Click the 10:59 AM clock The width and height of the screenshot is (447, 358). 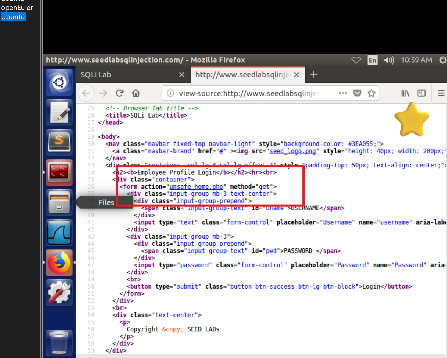(x=416, y=60)
